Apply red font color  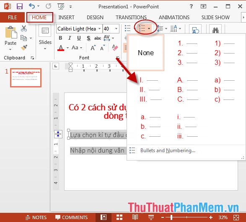click(x=61, y=48)
